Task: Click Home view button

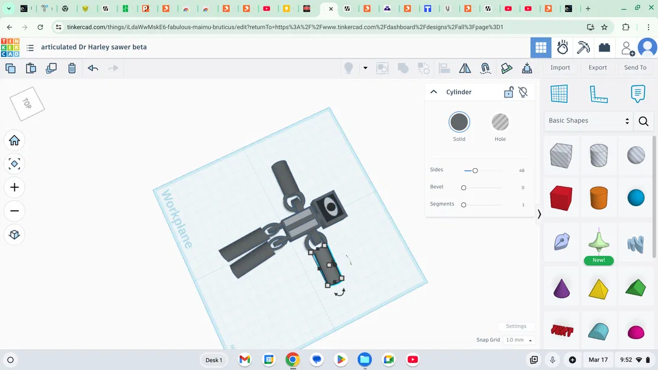Action: click(x=15, y=140)
